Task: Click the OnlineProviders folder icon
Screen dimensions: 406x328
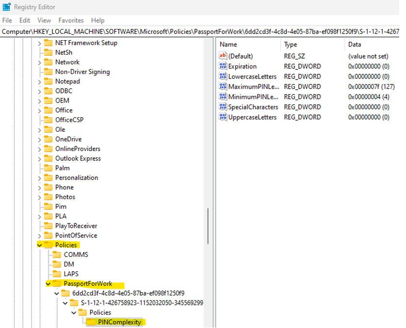Action: 48,149
